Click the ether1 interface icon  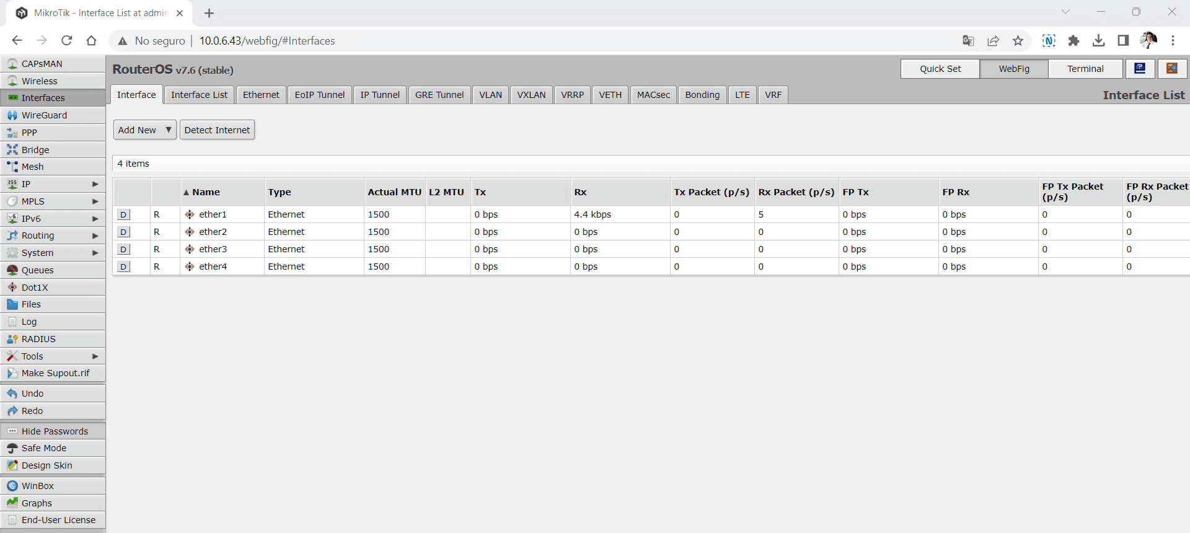(190, 214)
